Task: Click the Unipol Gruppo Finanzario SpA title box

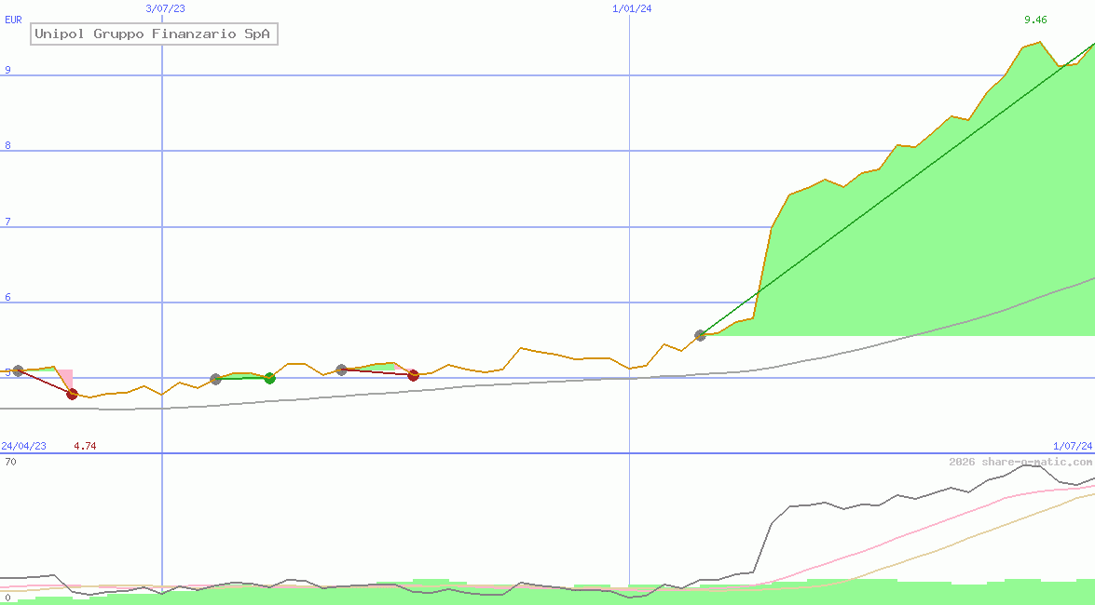Action: (154, 34)
